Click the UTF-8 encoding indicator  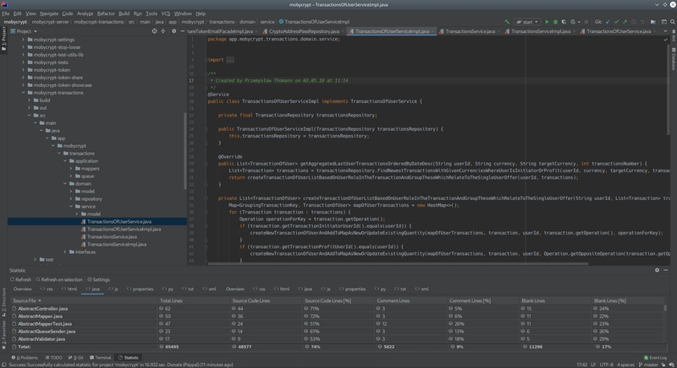click(x=606, y=365)
